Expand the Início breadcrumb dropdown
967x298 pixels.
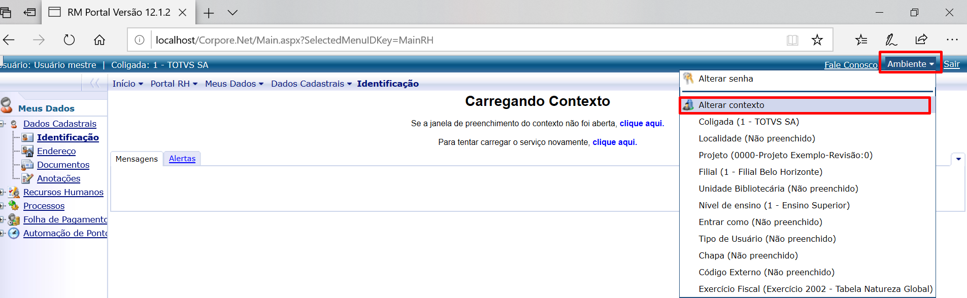point(141,84)
